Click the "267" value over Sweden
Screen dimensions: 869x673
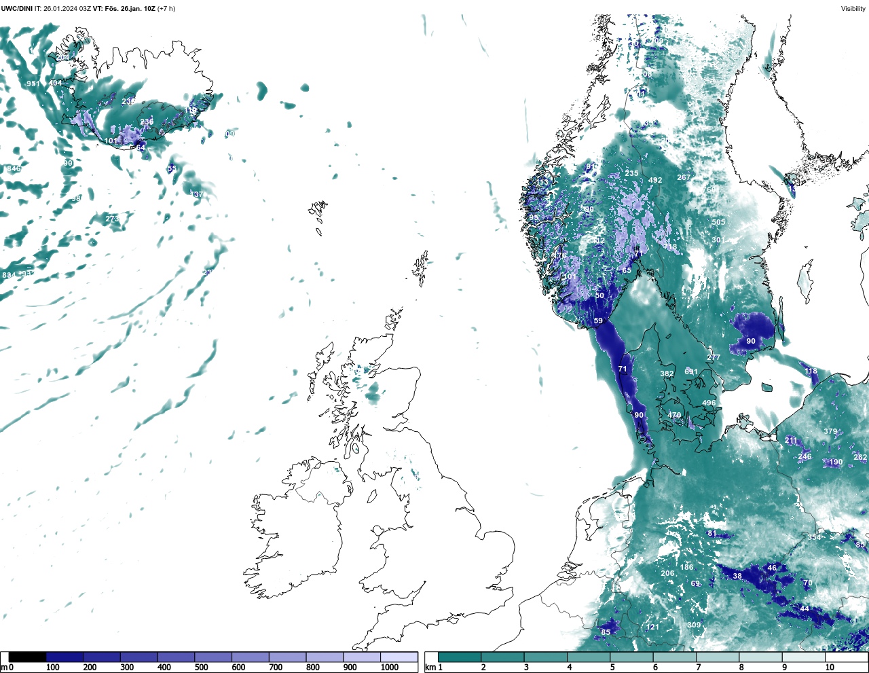point(684,177)
